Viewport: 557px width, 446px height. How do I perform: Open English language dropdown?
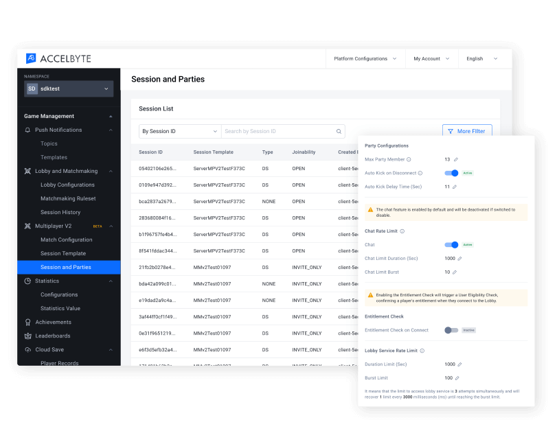point(481,59)
